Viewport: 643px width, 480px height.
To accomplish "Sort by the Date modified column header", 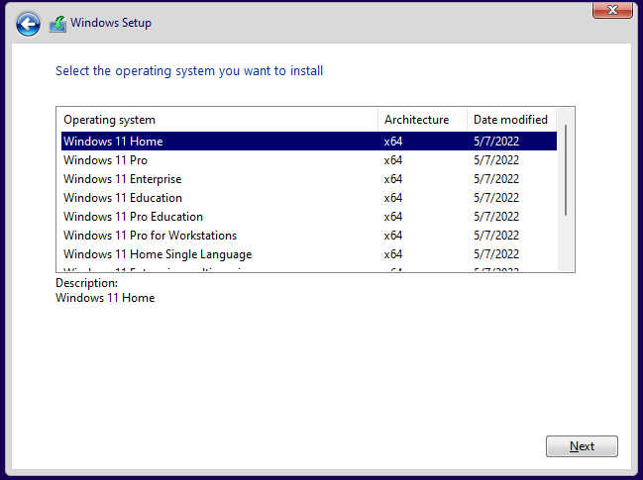I will click(511, 120).
